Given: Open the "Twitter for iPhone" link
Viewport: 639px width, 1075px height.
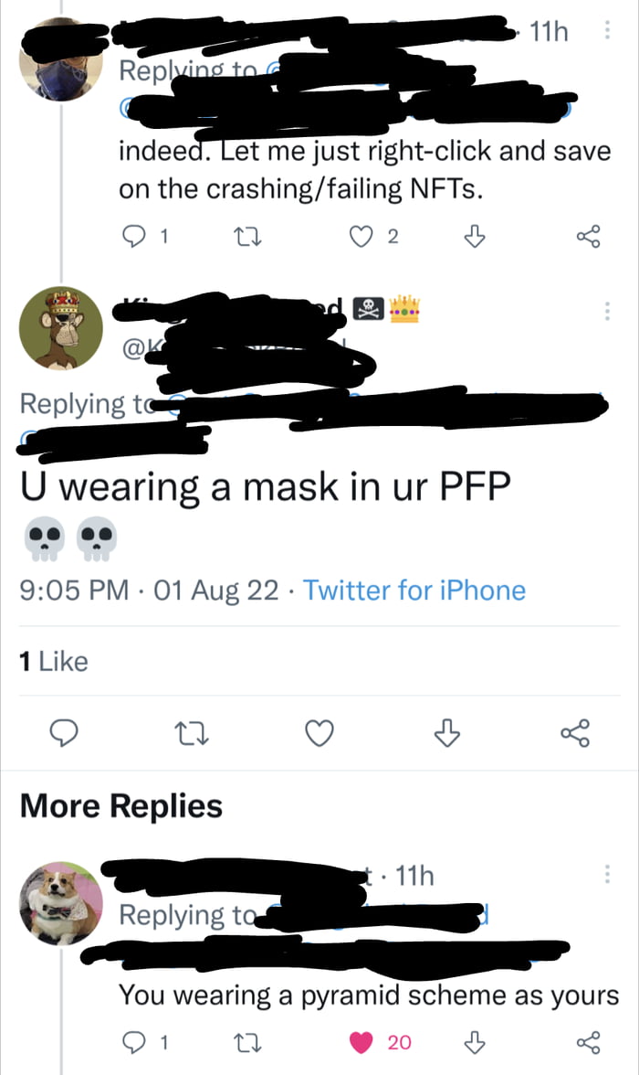Looking at the screenshot, I should click(414, 591).
